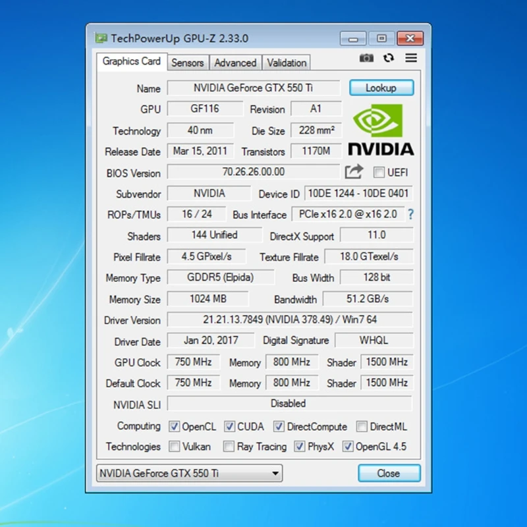The height and width of the screenshot is (527, 527).
Task: Maximize the GPU-Z window
Action: (381, 39)
